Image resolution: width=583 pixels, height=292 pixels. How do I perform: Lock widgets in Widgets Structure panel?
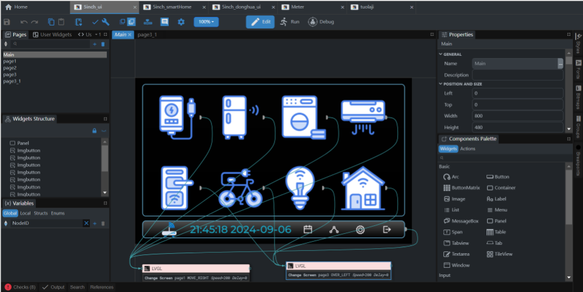click(x=95, y=131)
